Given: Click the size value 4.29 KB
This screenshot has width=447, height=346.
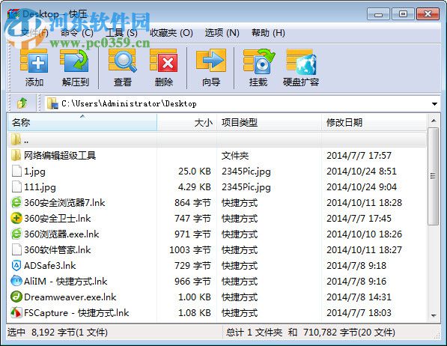Looking at the screenshot, I should coord(195,186).
